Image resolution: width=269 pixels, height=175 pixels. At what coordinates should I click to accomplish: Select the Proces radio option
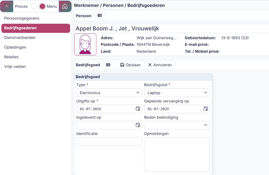[x=34, y=6]
